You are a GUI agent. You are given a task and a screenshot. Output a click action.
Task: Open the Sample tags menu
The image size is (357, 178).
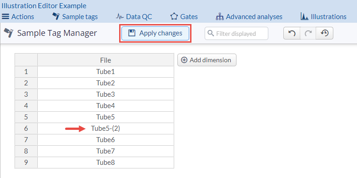click(75, 17)
